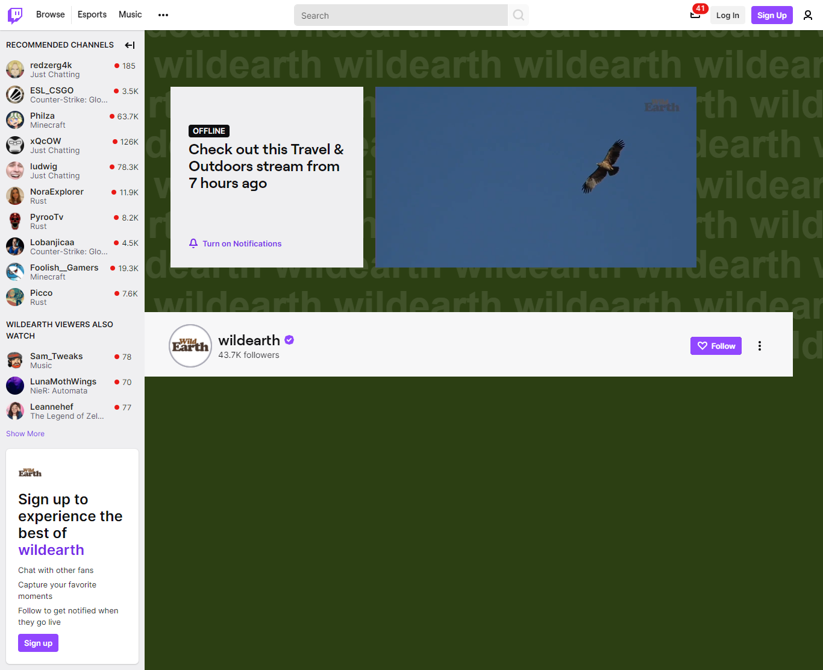Open Philza channel avatar

[x=15, y=120]
